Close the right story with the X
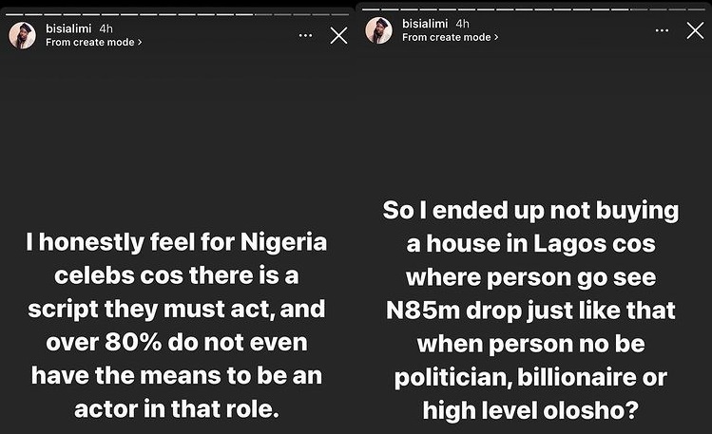 point(695,30)
